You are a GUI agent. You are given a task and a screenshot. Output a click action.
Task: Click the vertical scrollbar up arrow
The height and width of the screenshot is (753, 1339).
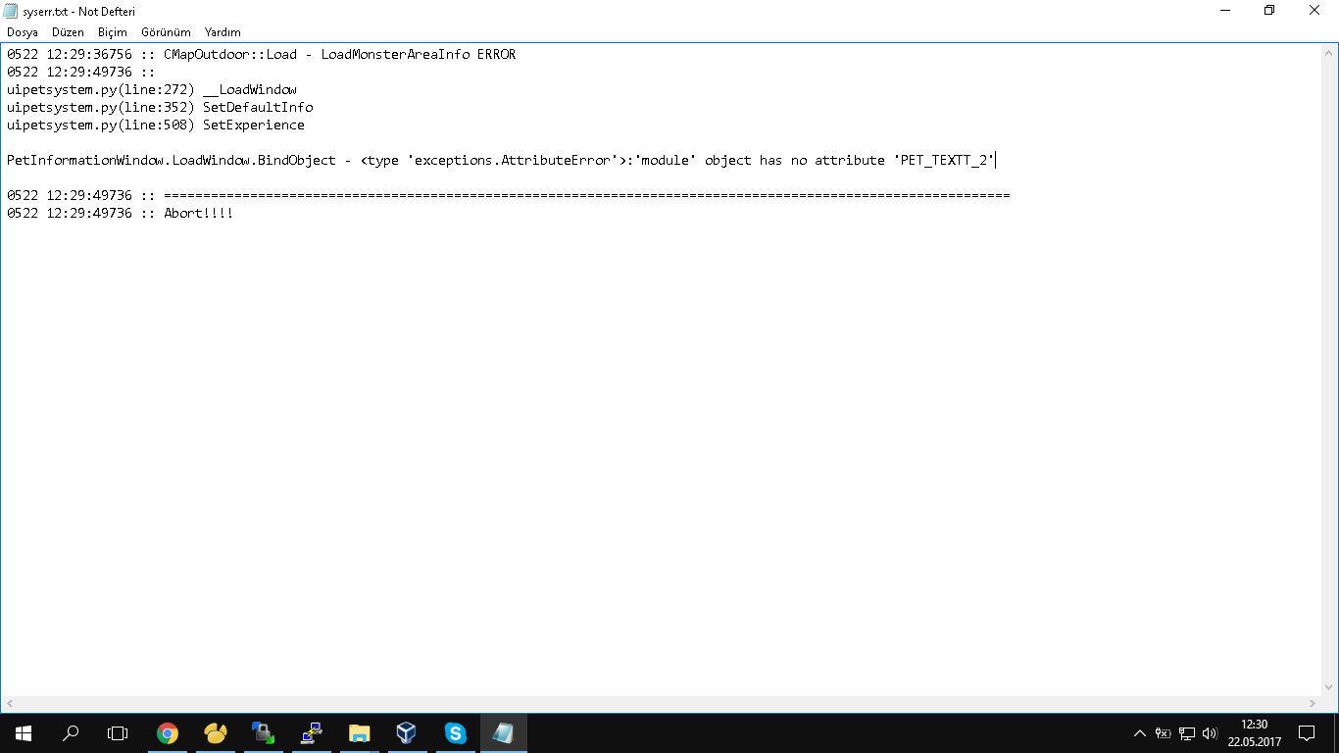point(1330,52)
